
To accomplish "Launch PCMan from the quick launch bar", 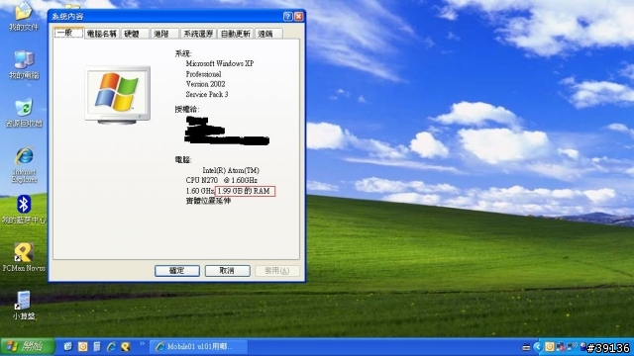I will tap(126, 347).
